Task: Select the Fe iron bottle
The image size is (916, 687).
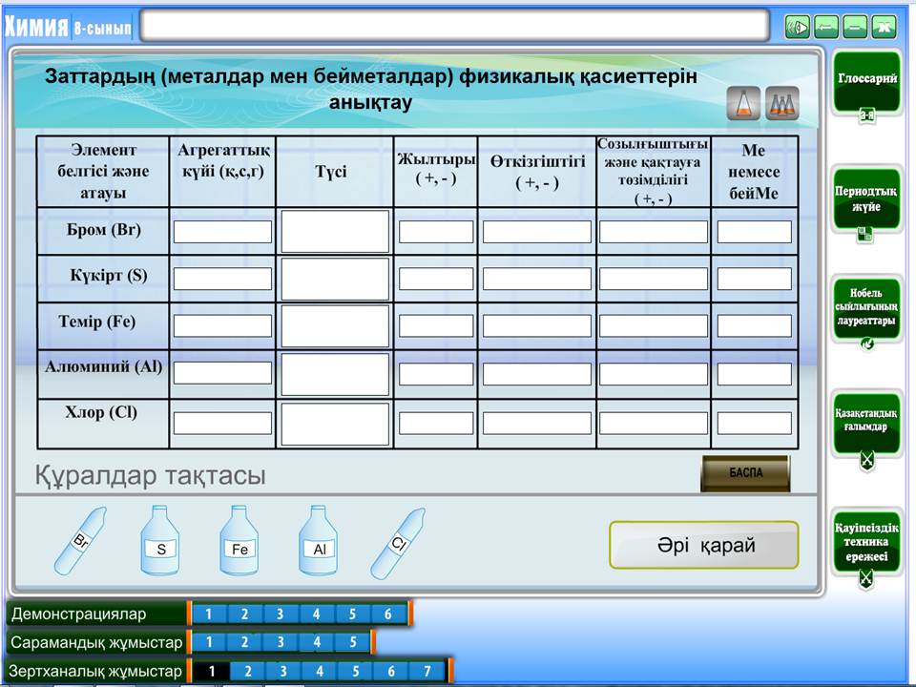Action: (x=239, y=540)
